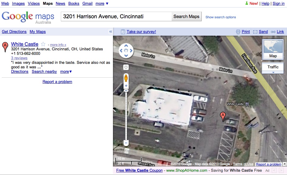This screenshot has height=175, width=287.
Task: Open the Images tab in top bar
Action: 18,4
